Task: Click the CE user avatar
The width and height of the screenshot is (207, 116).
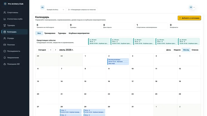Action: 191,7
